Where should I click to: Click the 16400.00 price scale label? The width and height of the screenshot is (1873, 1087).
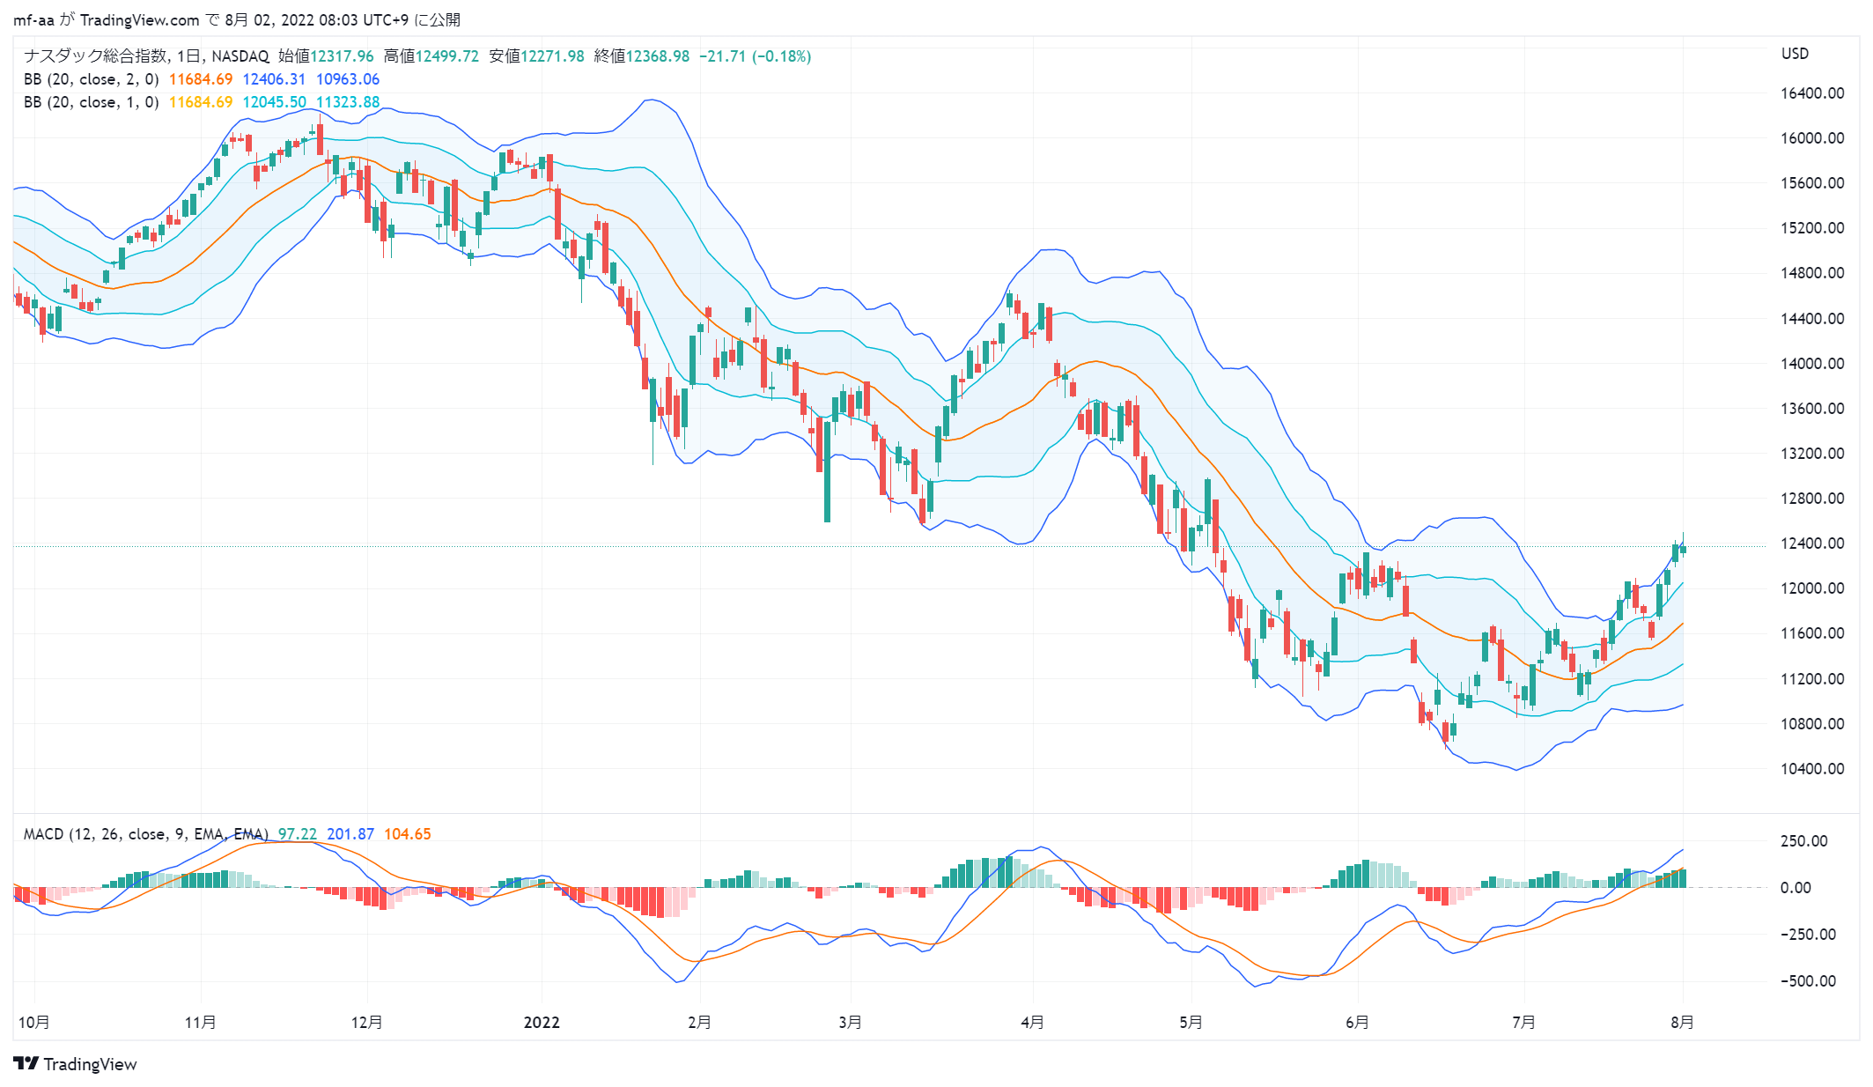pos(1812,93)
